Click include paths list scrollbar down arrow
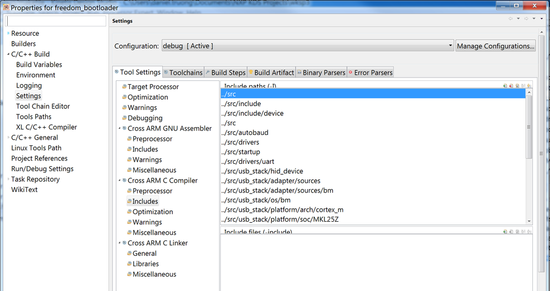 [x=529, y=221]
